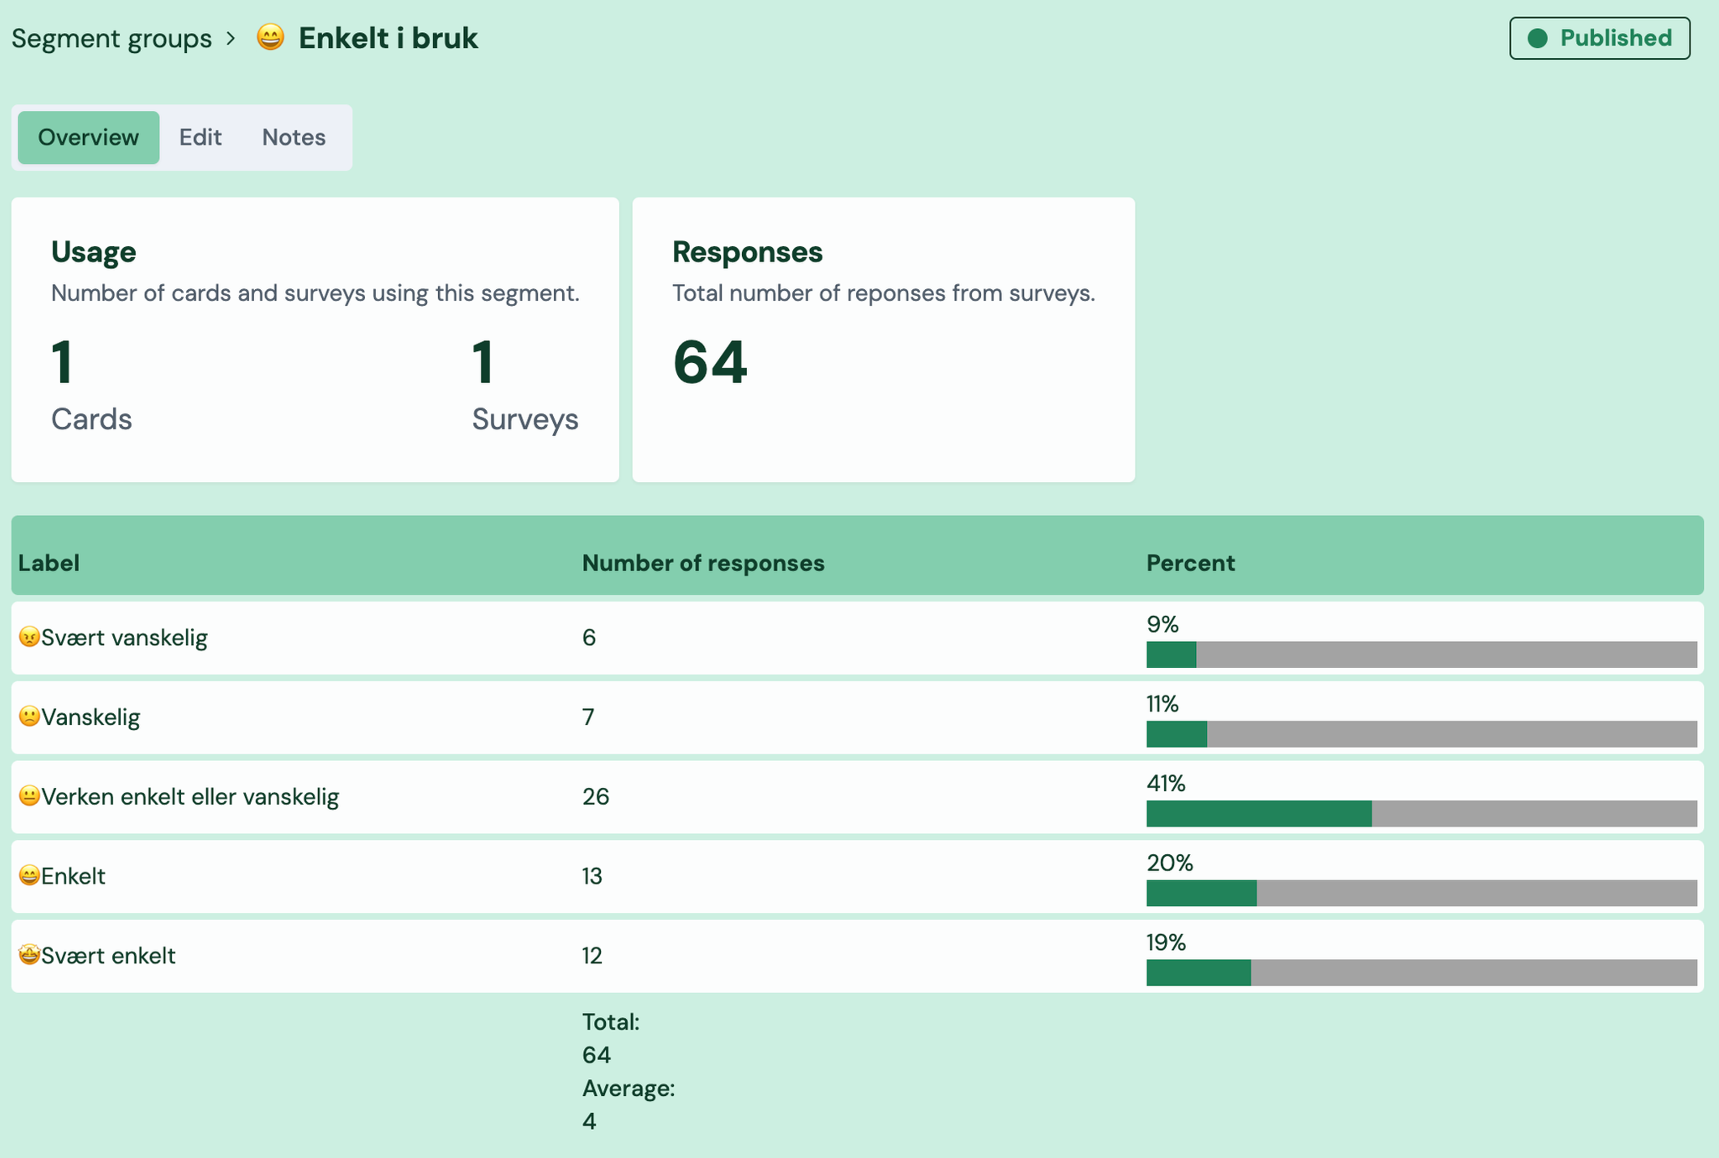Open the Segment groups breadcrumb link

point(111,39)
